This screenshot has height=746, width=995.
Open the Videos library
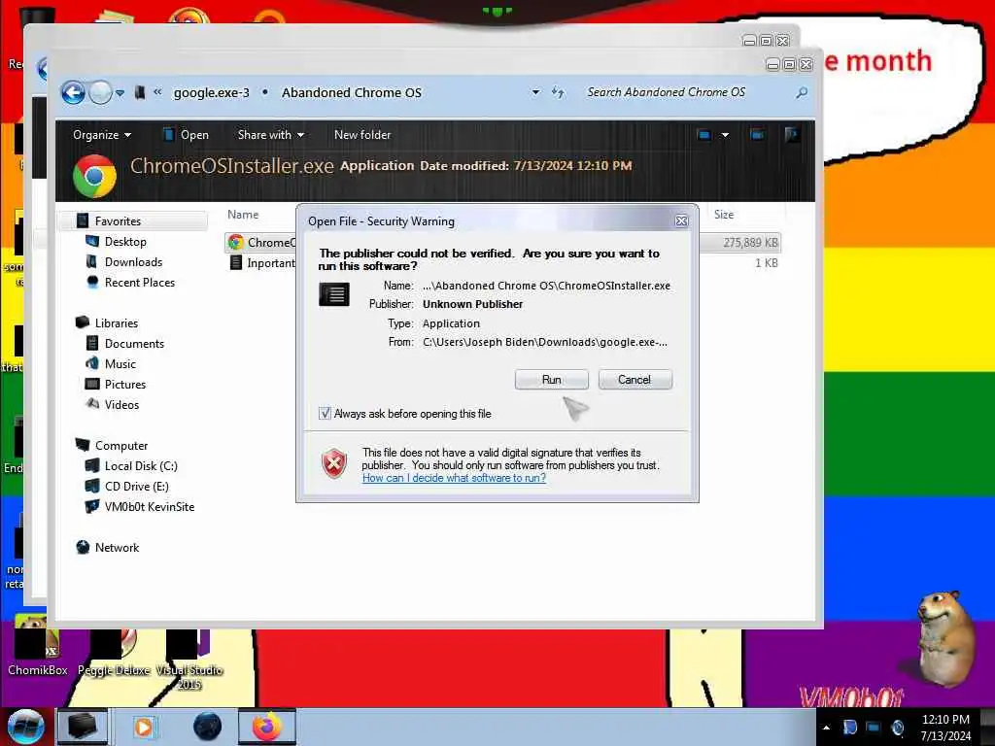[121, 404]
